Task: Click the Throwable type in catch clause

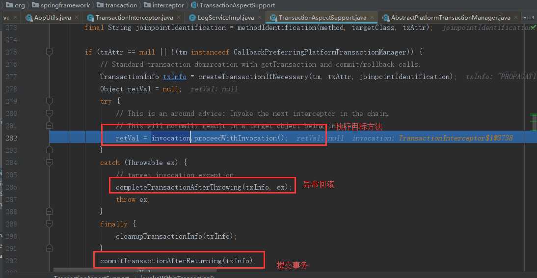Action: tap(144, 163)
